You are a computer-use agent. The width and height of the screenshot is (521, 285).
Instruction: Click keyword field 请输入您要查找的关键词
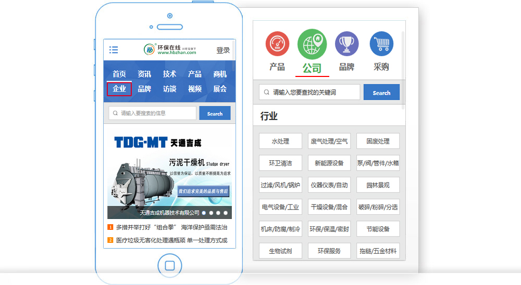tap(309, 92)
